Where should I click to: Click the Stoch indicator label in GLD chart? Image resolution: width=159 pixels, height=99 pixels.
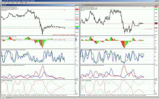13,50
